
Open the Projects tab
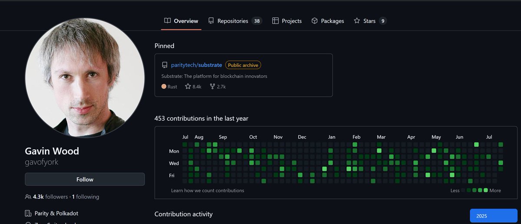point(287,21)
